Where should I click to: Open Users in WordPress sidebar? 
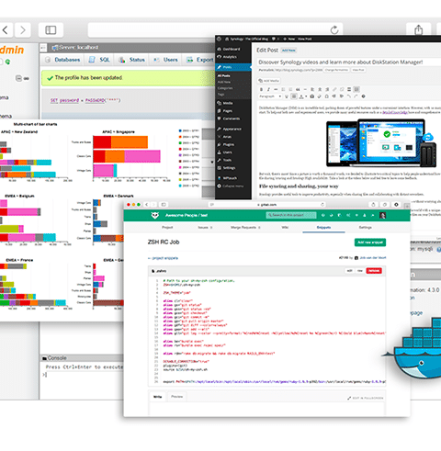coord(224,152)
